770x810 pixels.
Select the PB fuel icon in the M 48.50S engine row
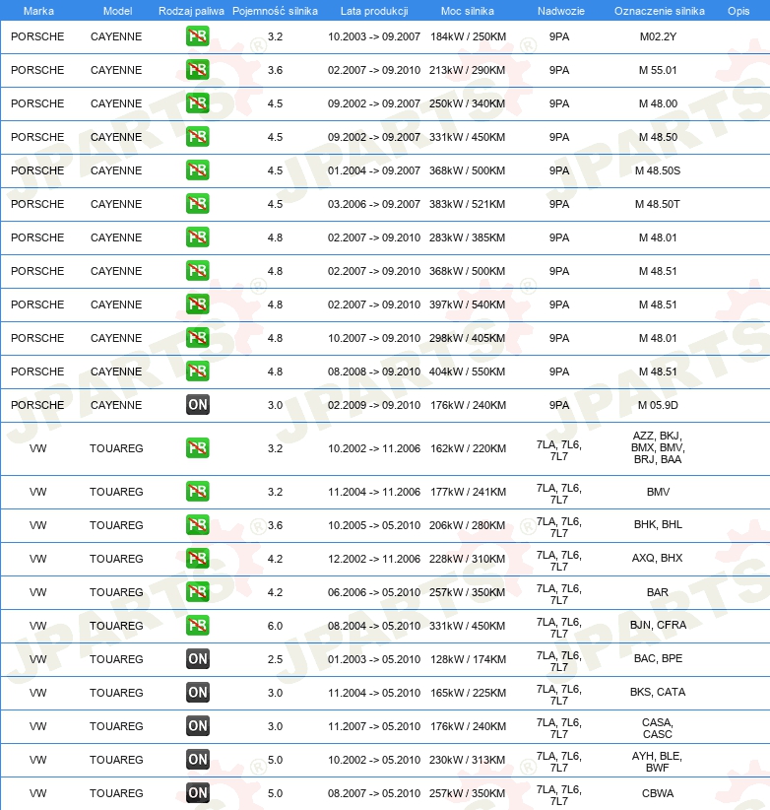tap(198, 170)
